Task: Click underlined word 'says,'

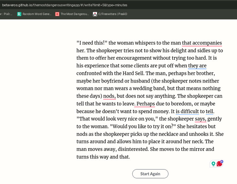Action: (x=200, y=119)
